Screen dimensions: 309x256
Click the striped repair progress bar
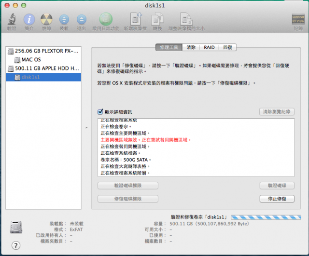click(x=266, y=217)
